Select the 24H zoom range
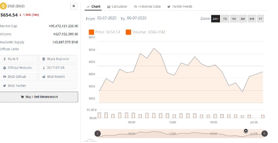 [x=215, y=19]
